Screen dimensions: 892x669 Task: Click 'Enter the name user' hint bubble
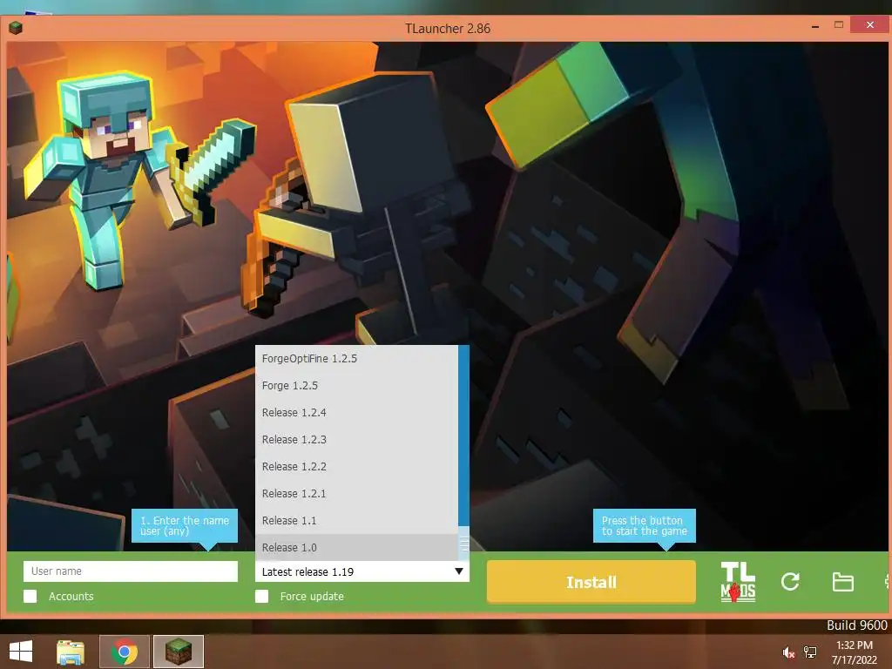click(185, 525)
